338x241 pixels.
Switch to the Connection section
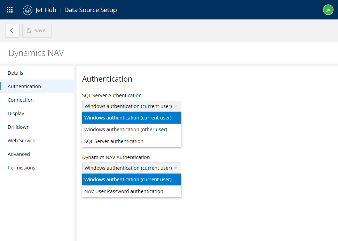[37, 100]
